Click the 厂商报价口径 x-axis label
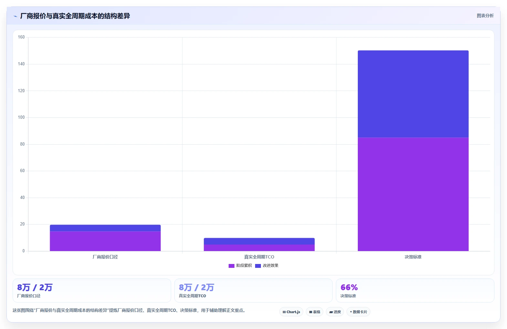This screenshot has width=507, height=329. click(105, 257)
